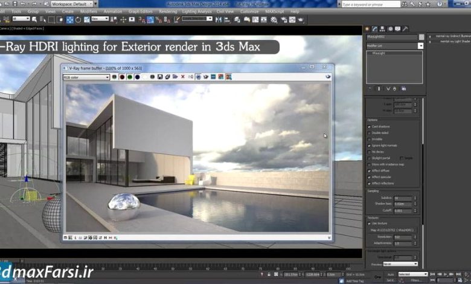The image size is (471, 284).
Task: Open the Rendering menu
Action: point(167,11)
